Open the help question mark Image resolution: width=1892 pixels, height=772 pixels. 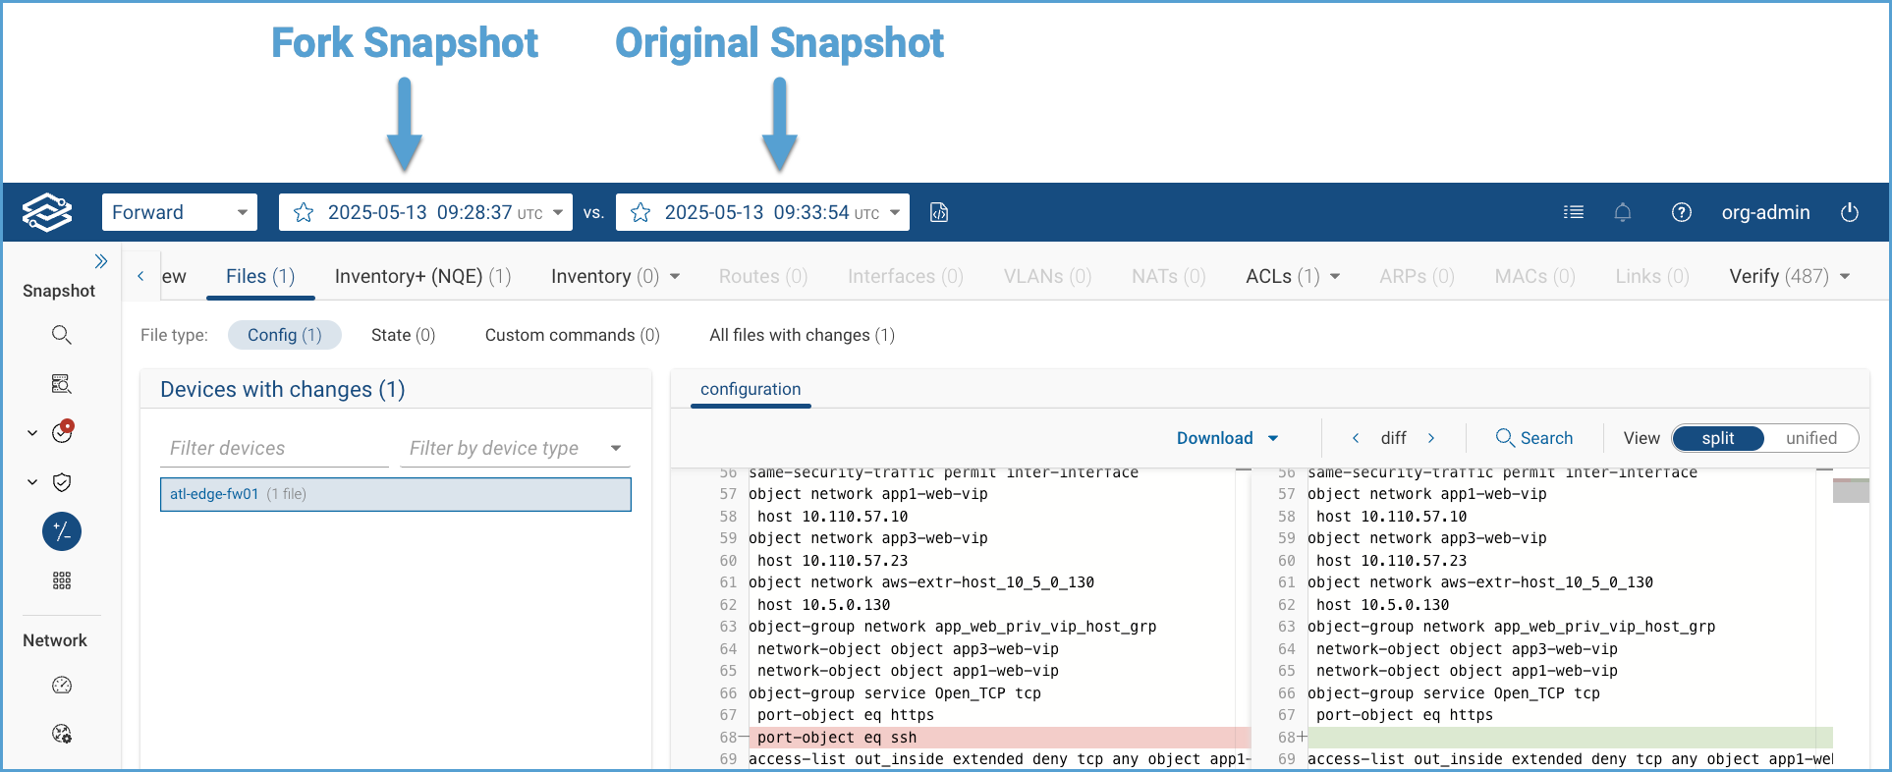coord(1682,212)
